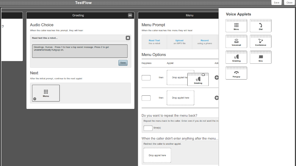Select the Dial applet icon
Image resolution: width=296 pixels, height=166 pixels.
[x=260, y=26]
